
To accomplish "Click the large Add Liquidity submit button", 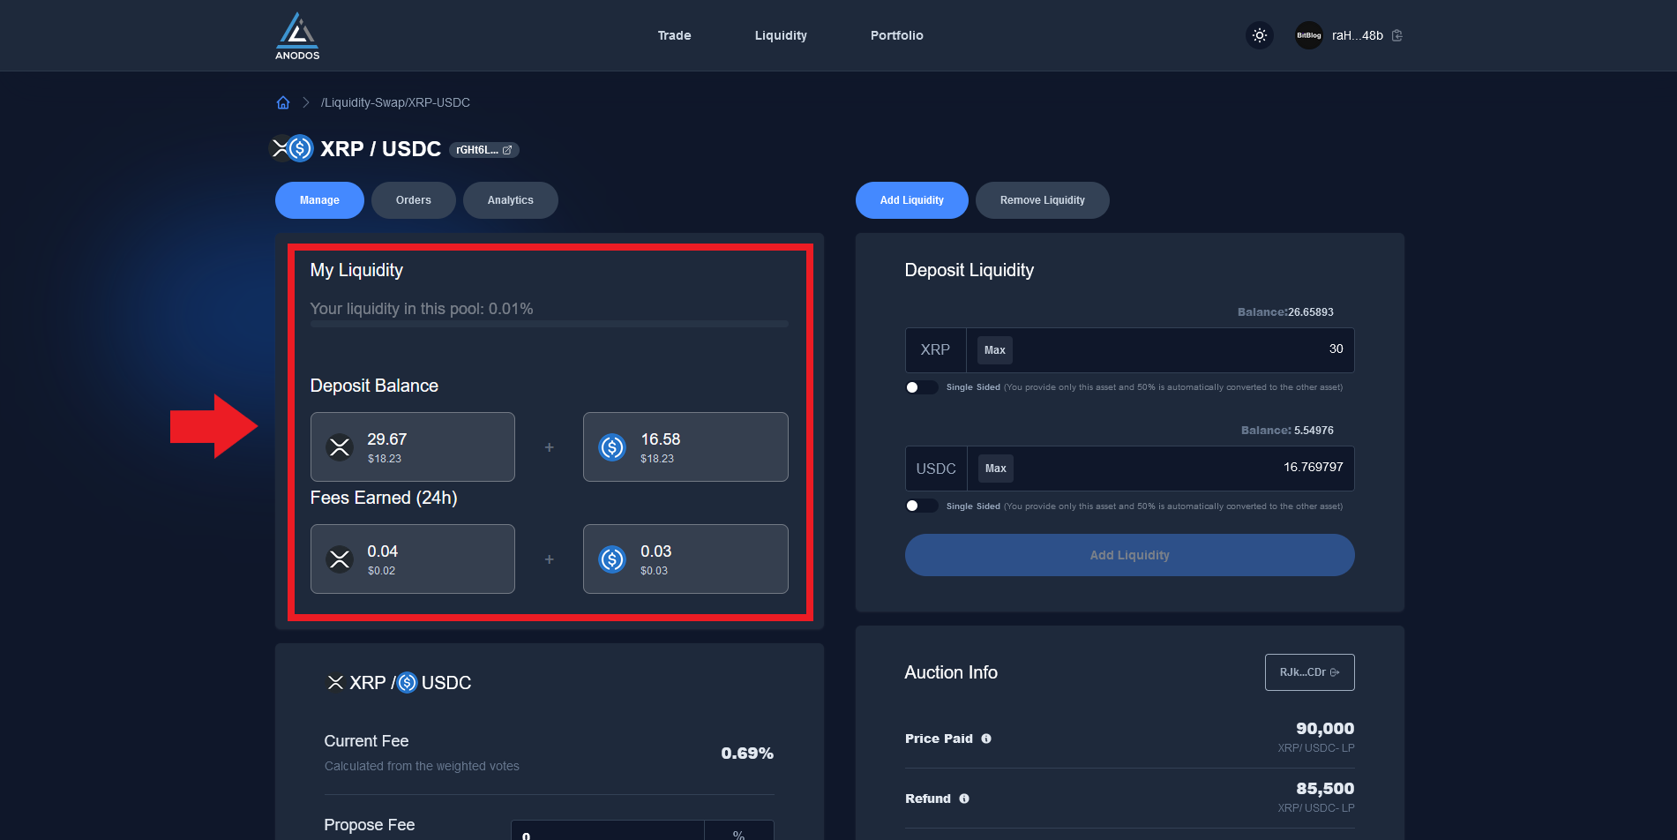I will tap(1129, 555).
